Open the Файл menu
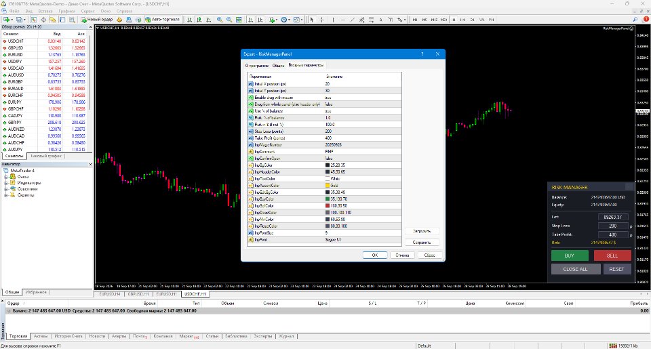Viewport: 651px width, 349px height. tap(14, 12)
